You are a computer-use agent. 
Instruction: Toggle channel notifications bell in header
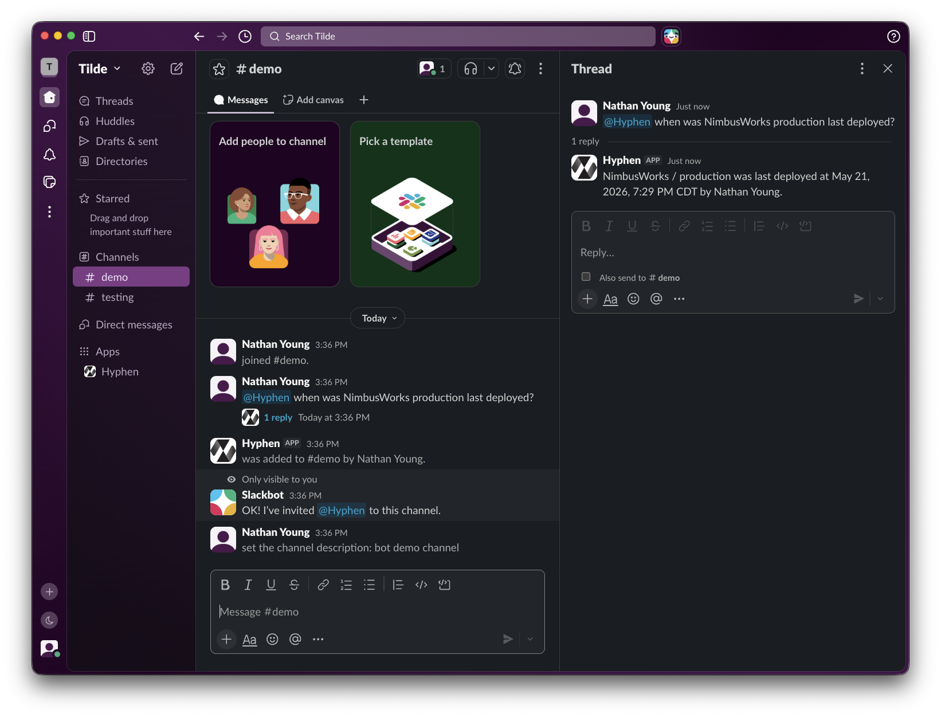point(515,69)
